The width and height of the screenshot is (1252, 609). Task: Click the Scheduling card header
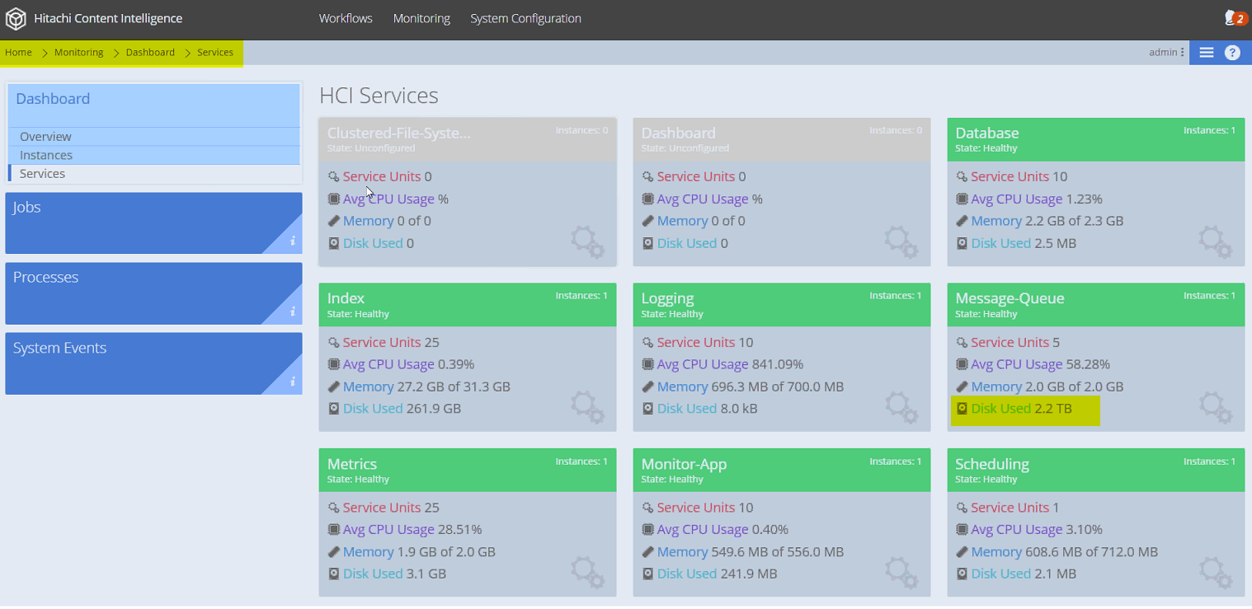click(1096, 471)
